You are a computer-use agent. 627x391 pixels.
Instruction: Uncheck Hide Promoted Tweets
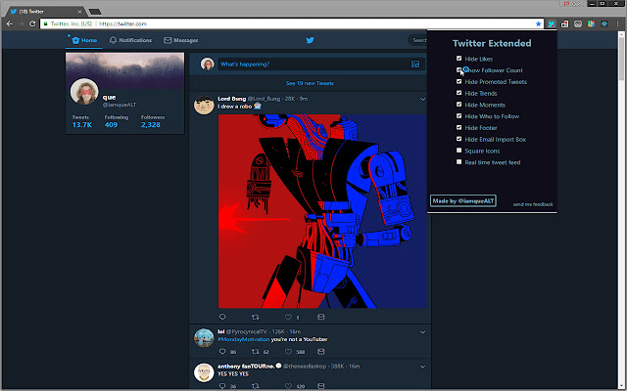(x=459, y=81)
